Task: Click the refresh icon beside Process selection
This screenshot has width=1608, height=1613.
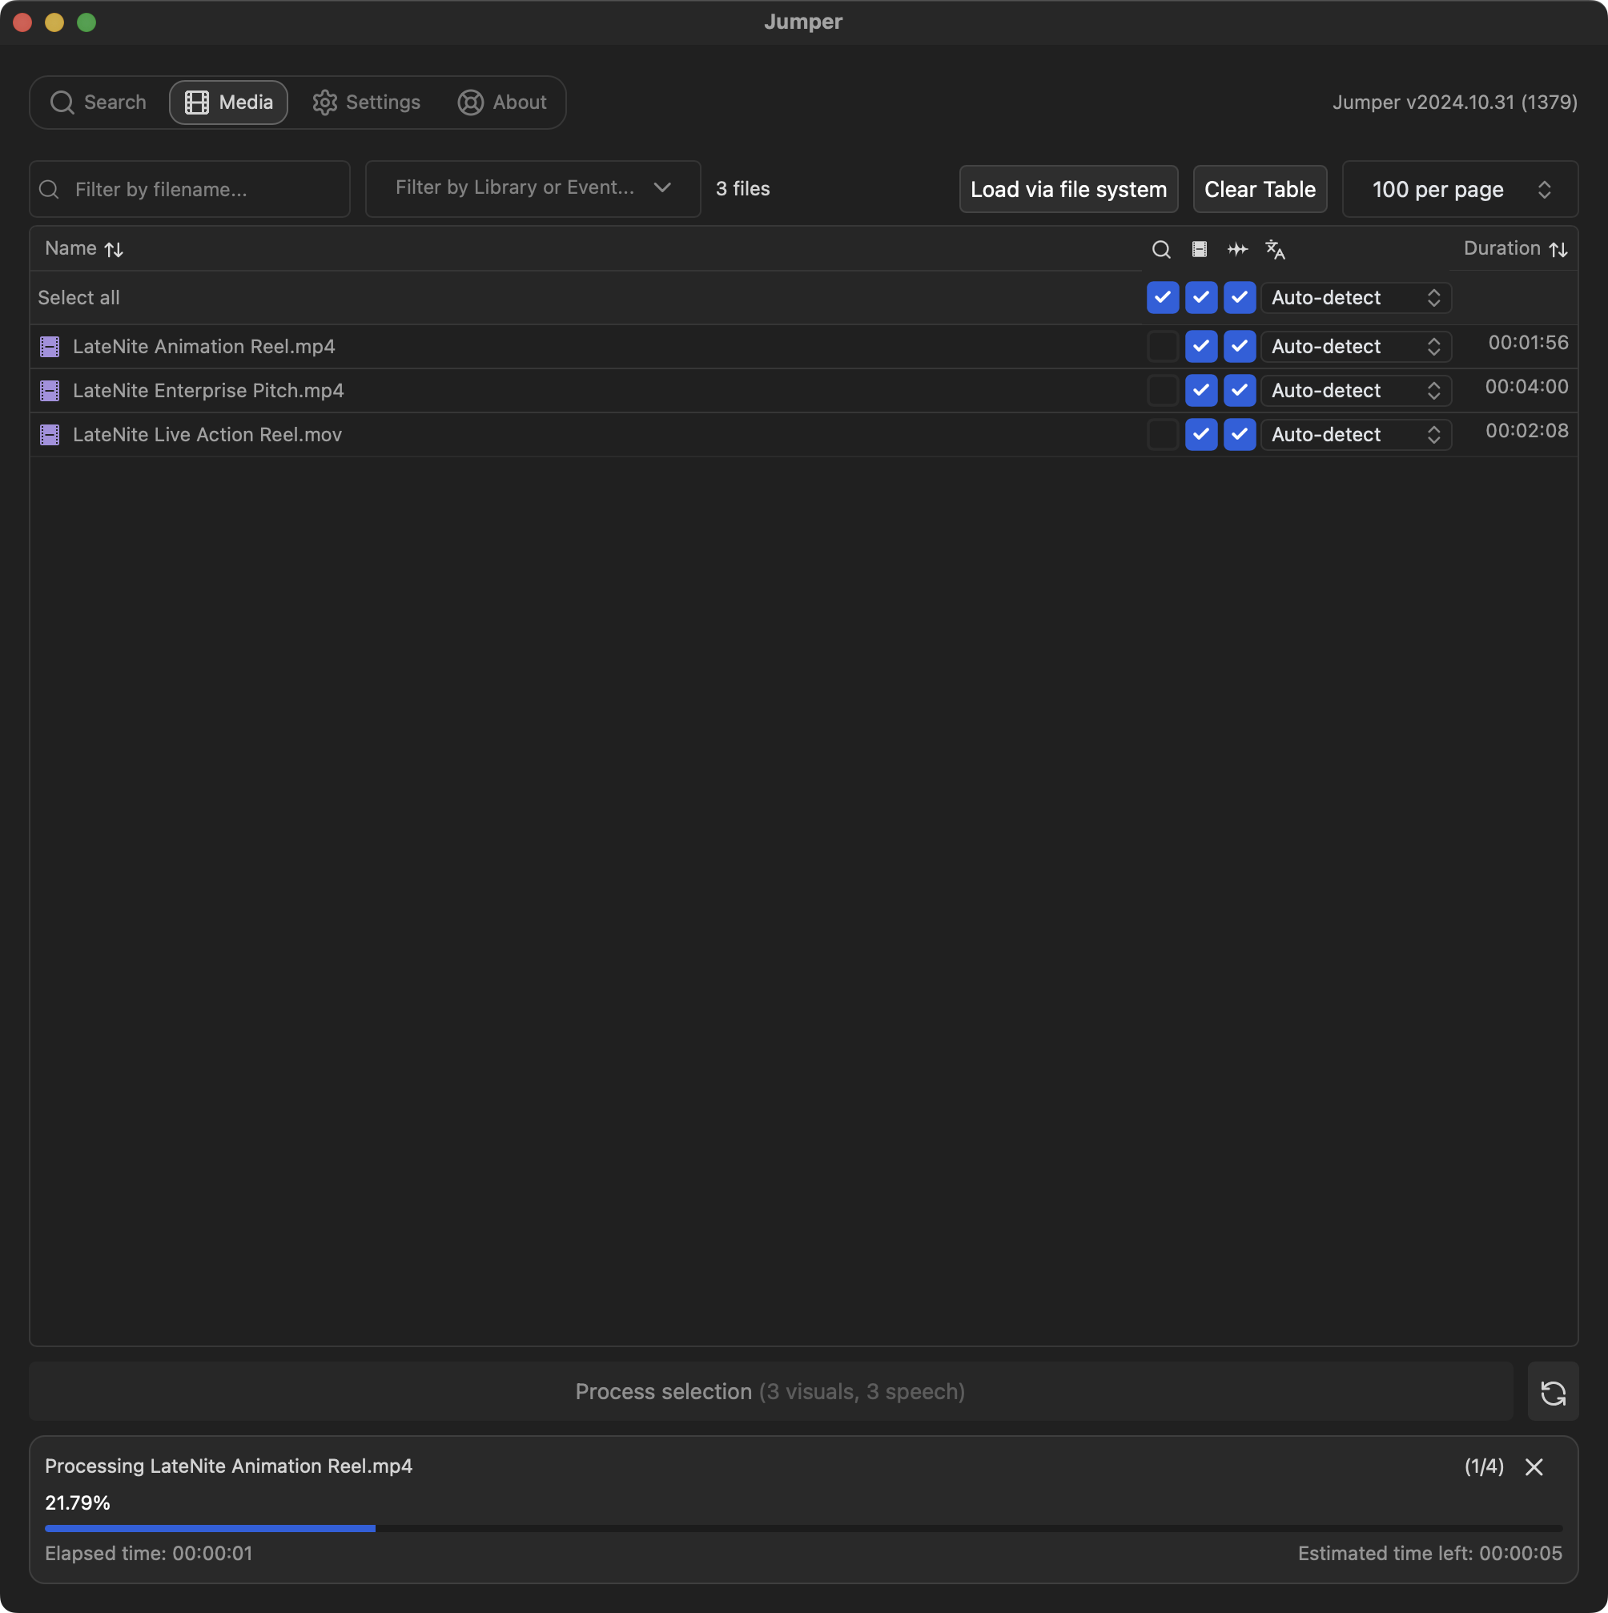Action: (1552, 1392)
